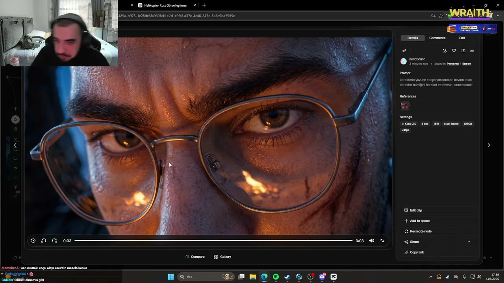Click the translate page icon in address bar

click(433, 16)
